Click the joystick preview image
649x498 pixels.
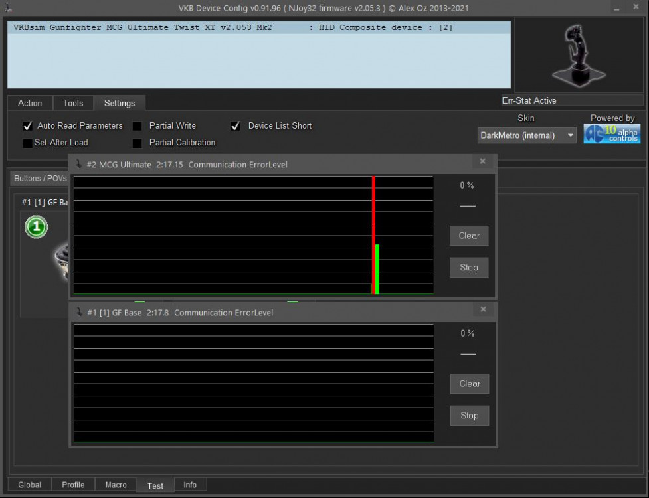[577, 54]
